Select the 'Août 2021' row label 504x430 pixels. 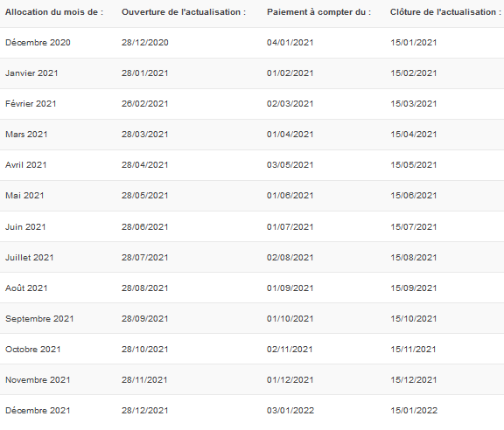pos(26,288)
